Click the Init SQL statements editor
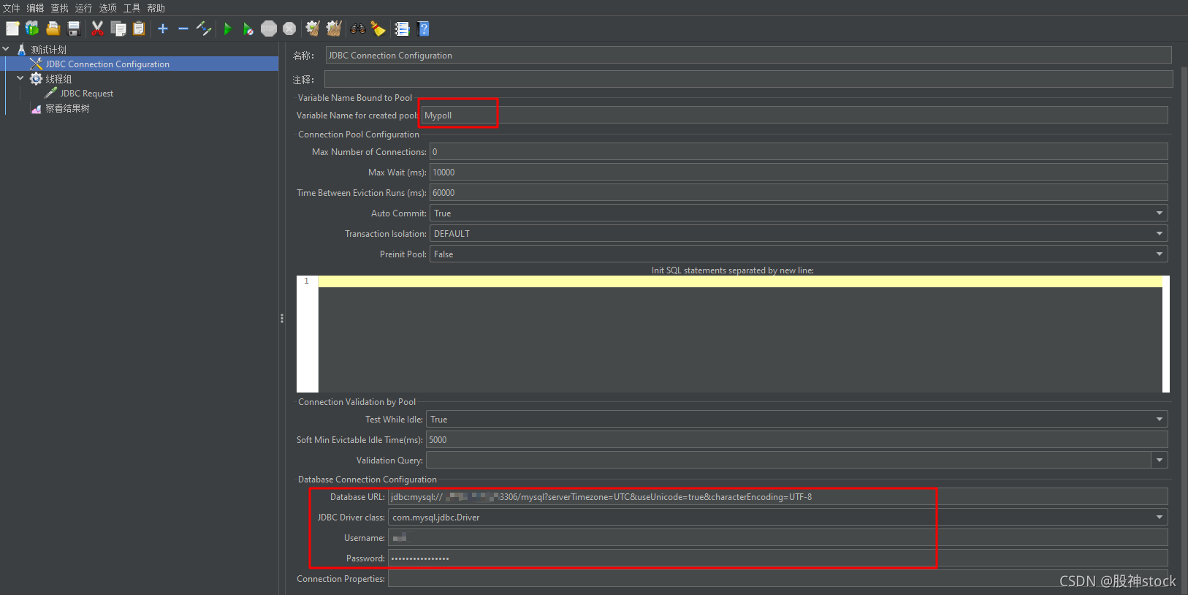 coord(733,334)
